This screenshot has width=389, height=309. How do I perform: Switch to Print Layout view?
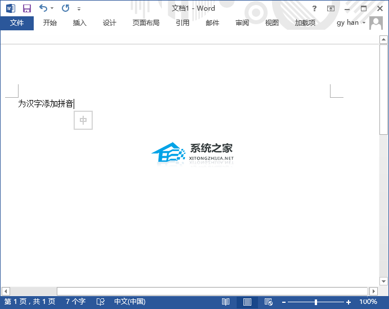[247, 302]
